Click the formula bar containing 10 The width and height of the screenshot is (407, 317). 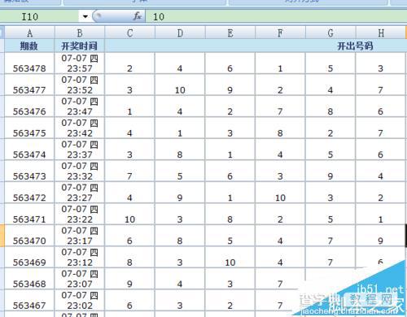pyautogui.click(x=276, y=17)
